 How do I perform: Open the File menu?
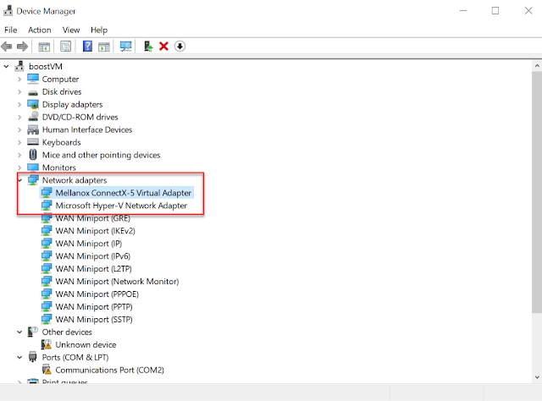11,30
